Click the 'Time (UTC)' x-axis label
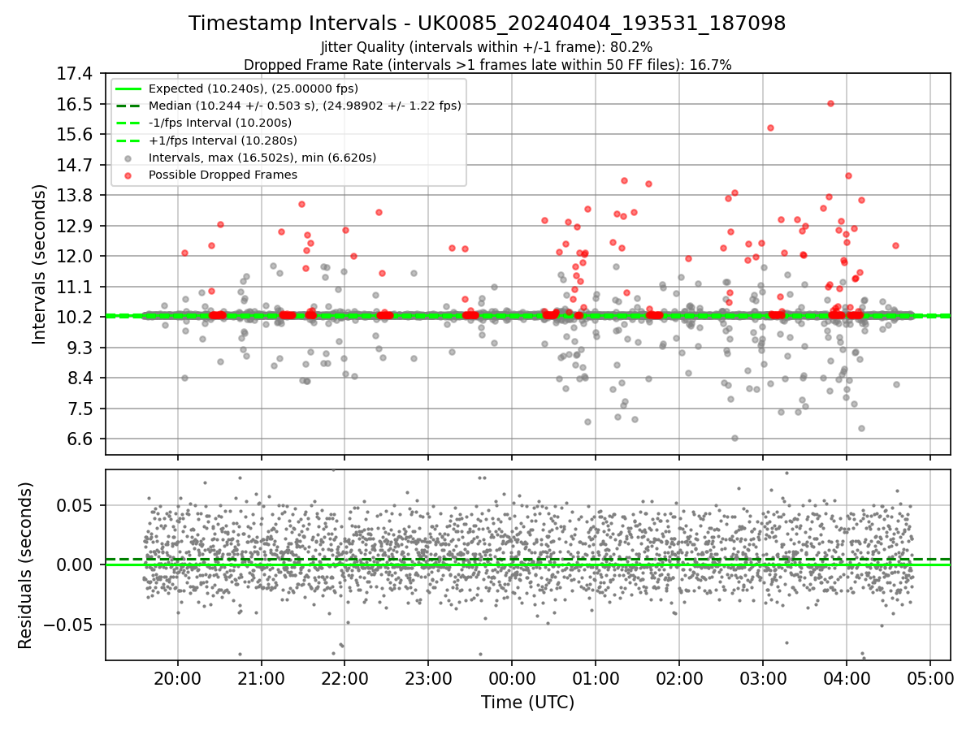The image size is (975, 731). coord(527,703)
